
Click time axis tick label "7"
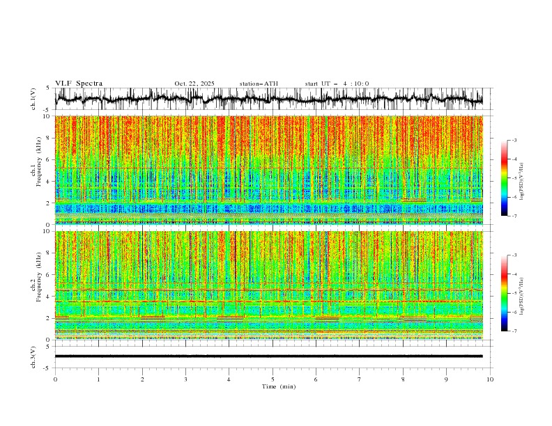360,379
